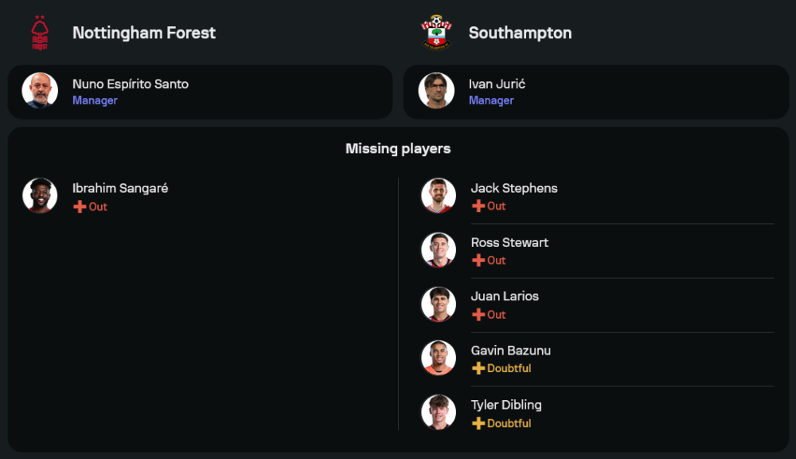Click Gavin Bazunu's yellow Doubtful cross icon
This screenshot has height=459, width=796.
478,369
